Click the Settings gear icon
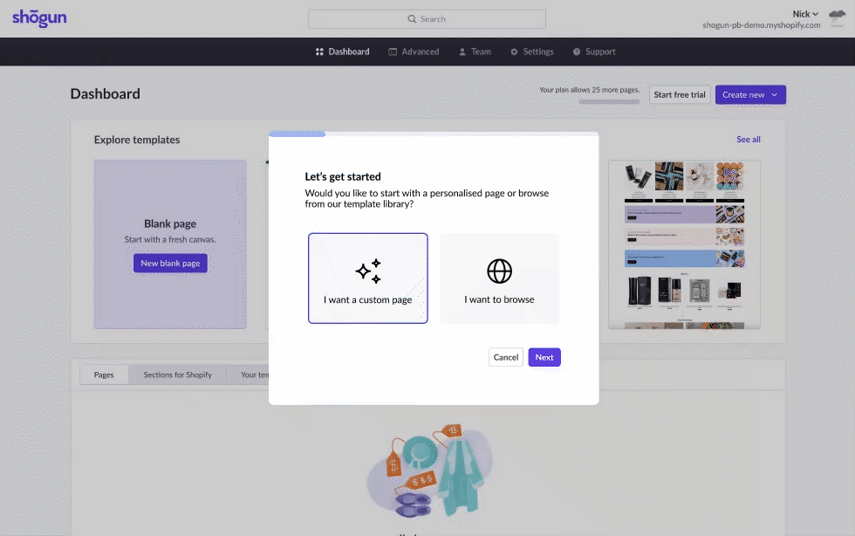855x536 pixels. point(514,52)
